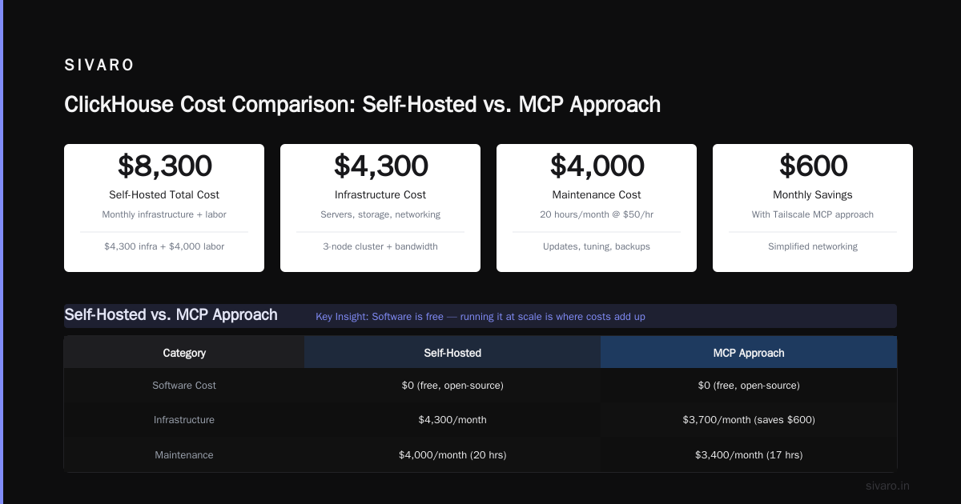
Task: Click 'Simplified networking' text
Action: point(813,246)
